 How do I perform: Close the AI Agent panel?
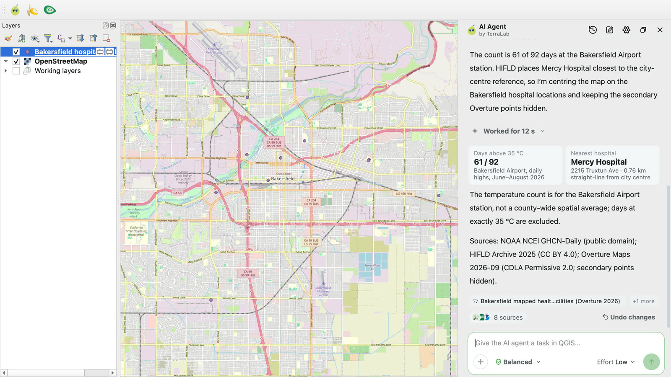(x=660, y=30)
